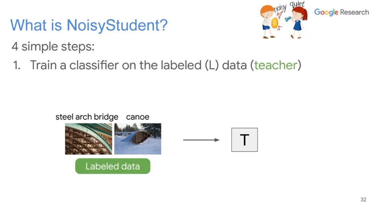Image resolution: width=375 pixels, height=211 pixels.
Task: Click the 'Research' word in the logo
Action: pos(354,12)
